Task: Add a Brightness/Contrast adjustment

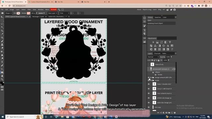Action: (x=153, y=42)
